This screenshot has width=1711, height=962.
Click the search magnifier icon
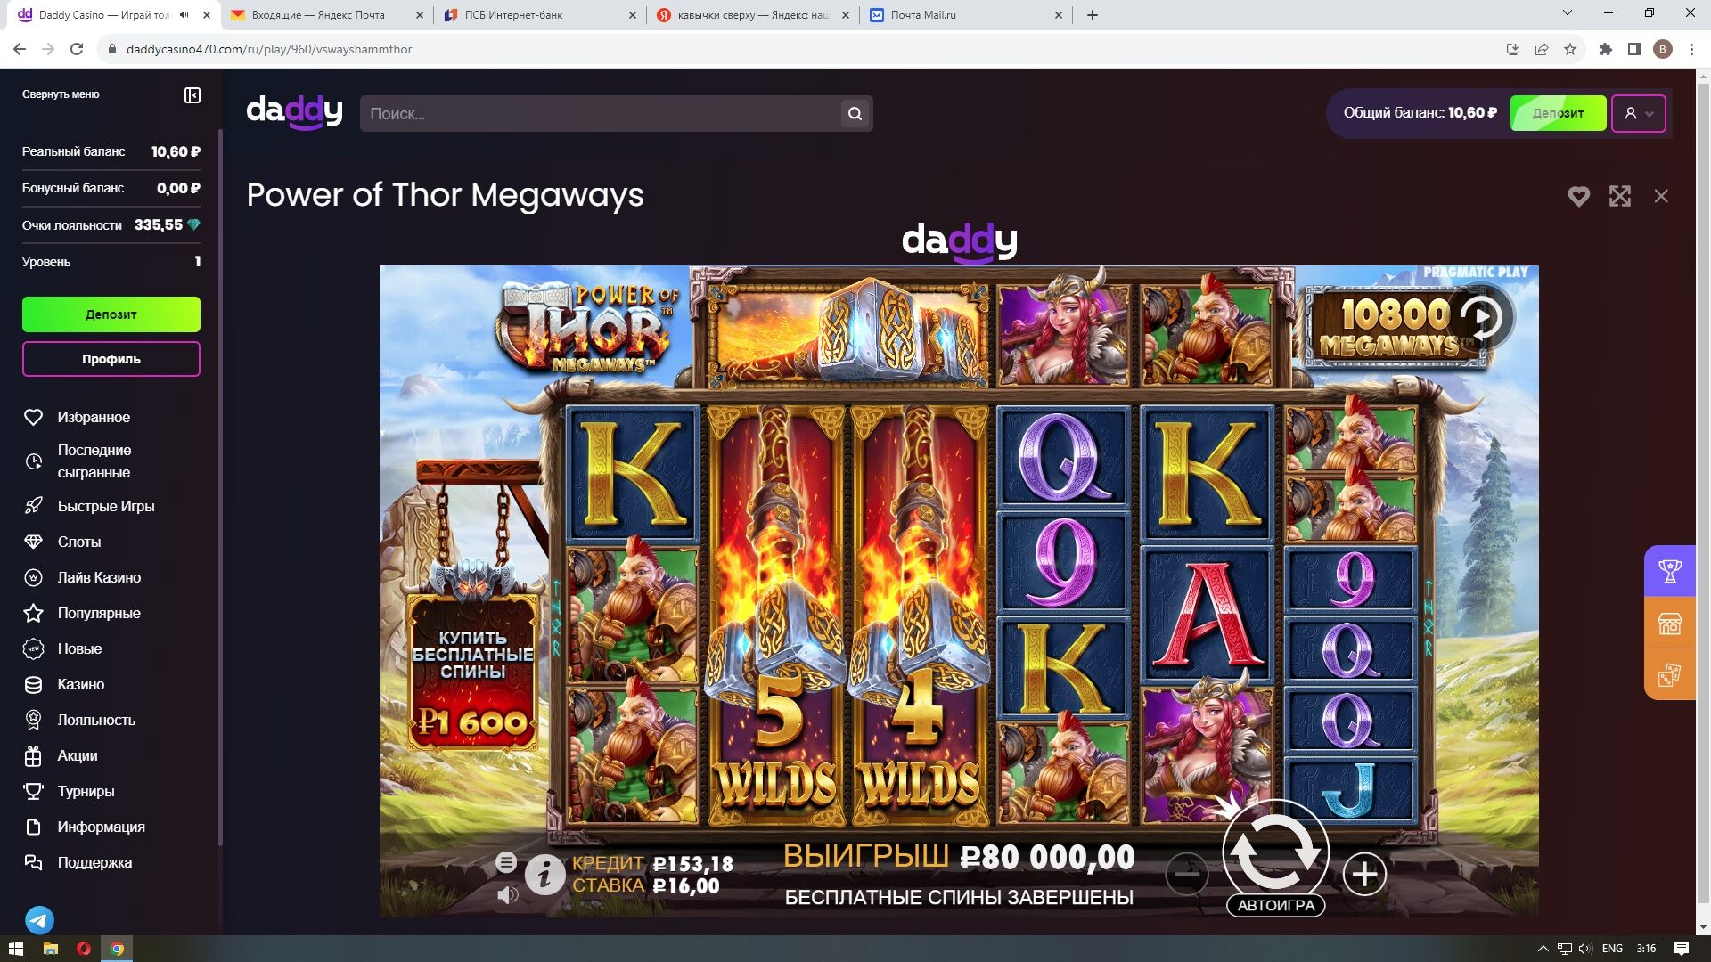[855, 114]
